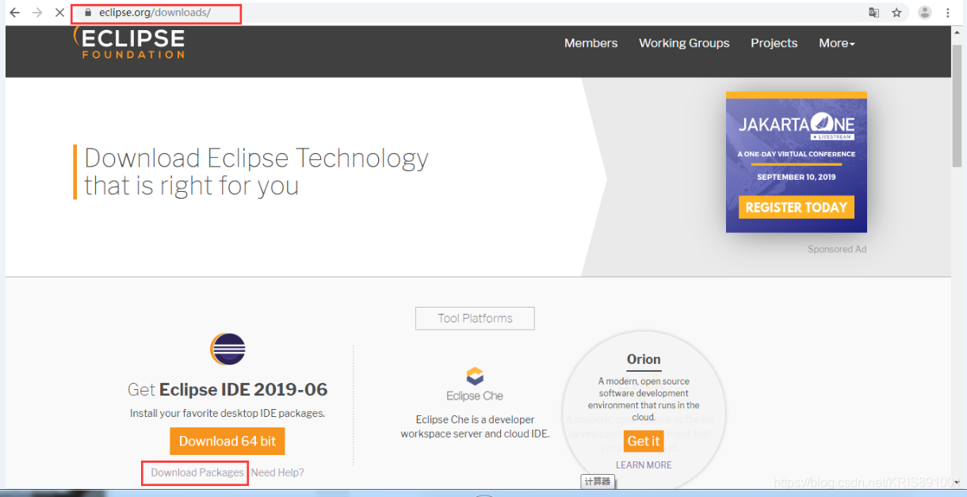Select the Tool Platforms button
Image resolution: width=967 pixels, height=497 pixels.
[x=475, y=319]
